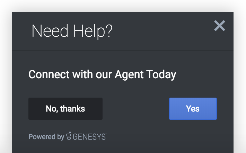Choose the dark No, thanks option
The image size is (246, 153).
(65, 109)
